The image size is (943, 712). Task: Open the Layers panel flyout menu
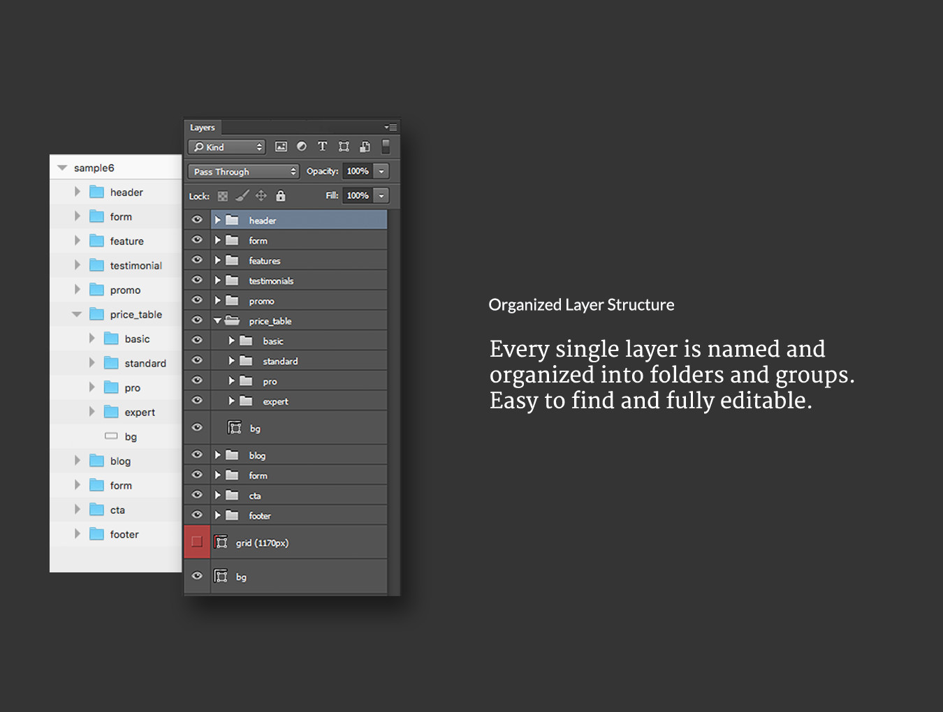(391, 127)
